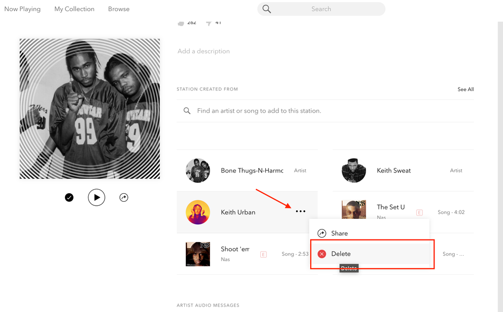Image resolution: width=503 pixels, height=312 pixels.
Task: Click See All for station seeds
Action: 465,89
